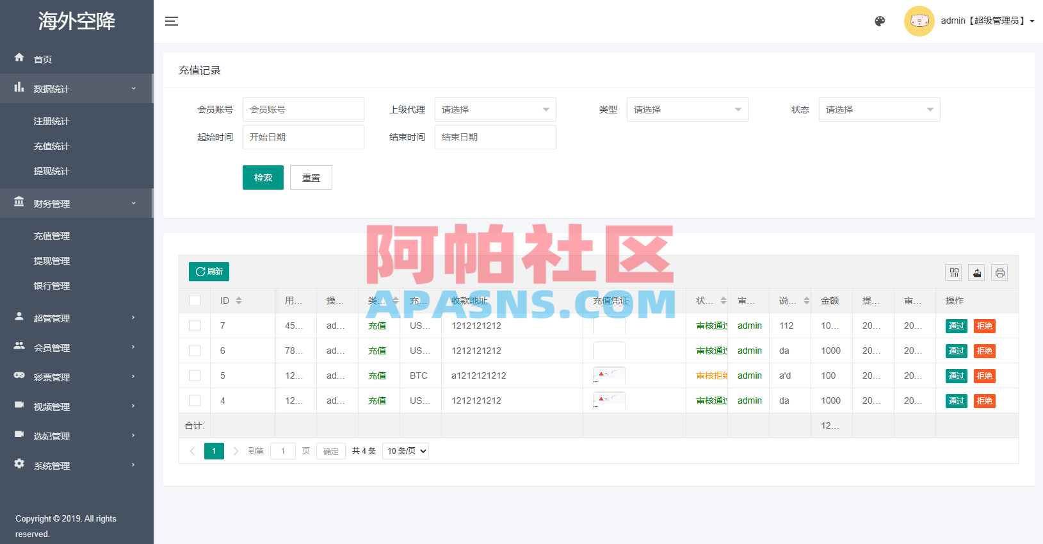Viewport: 1043px width, 544px height.
Task: Click the bar chart icon for 数据统计
Action: [x=19, y=87]
